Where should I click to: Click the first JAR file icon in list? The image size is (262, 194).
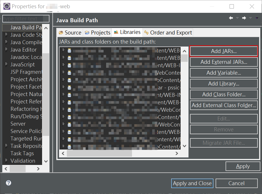pos(69,51)
